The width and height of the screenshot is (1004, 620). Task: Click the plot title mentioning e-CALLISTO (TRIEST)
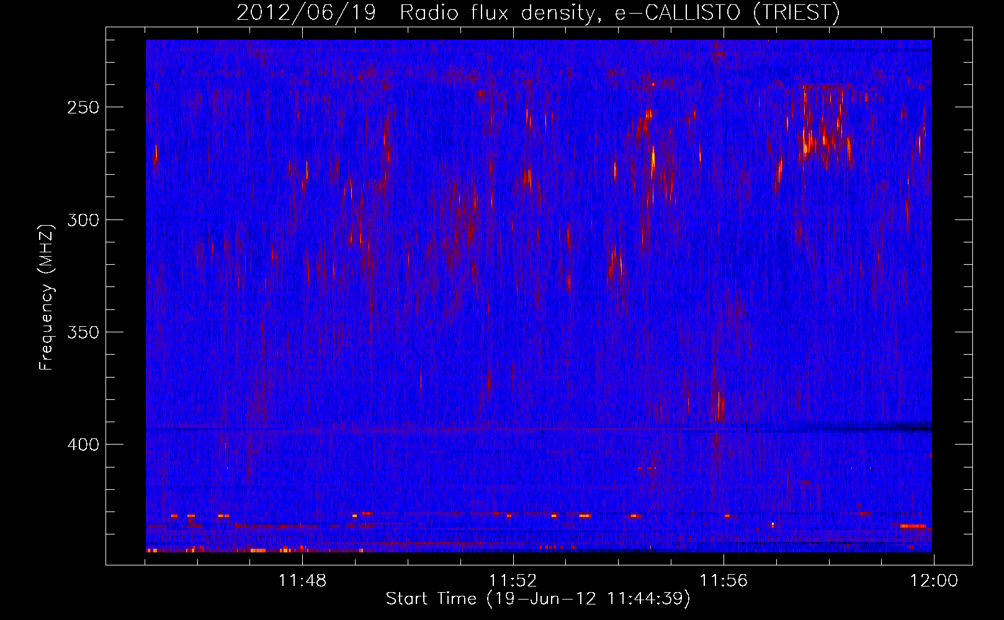[538, 13]
